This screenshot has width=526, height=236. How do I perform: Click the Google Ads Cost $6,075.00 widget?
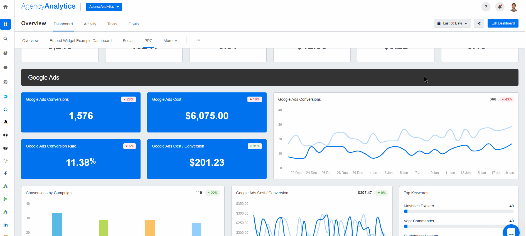click(x=207, y=112)
